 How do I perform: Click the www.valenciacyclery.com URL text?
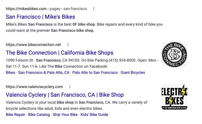(34, 87)
